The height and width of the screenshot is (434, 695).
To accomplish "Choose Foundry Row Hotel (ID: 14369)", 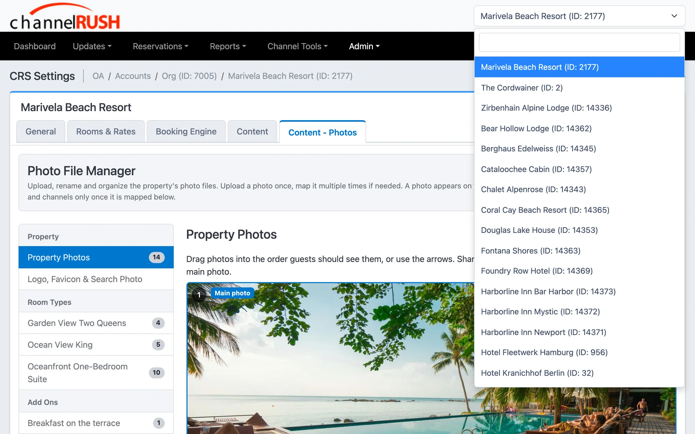I will (x=579, y=271).
